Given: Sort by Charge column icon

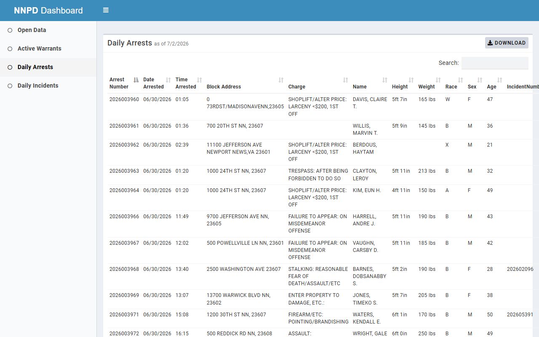Looking at the screenshot, I should pos(345,80).
